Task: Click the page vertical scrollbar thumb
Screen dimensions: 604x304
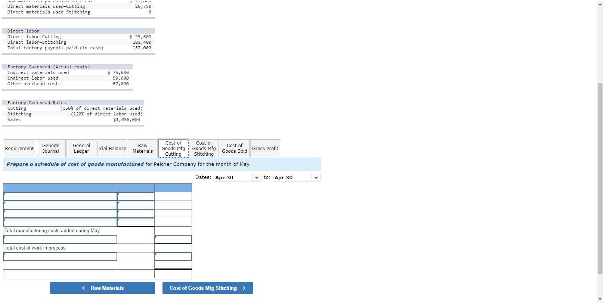Action: [600, 178]
